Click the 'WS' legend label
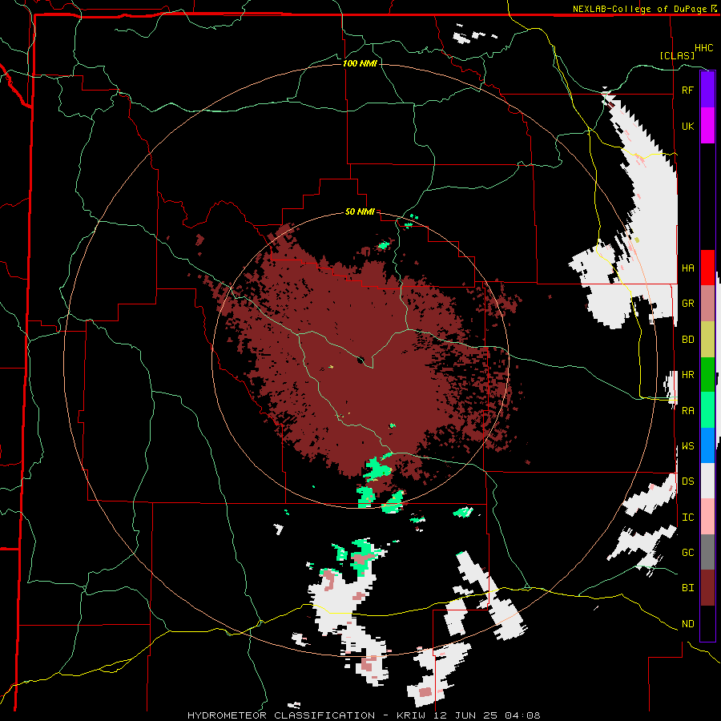This screenshot has width=721, height=721. pyautogui.click(x=687, y=446)
